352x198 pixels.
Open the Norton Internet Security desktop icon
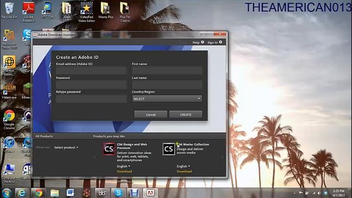point(9,65)
